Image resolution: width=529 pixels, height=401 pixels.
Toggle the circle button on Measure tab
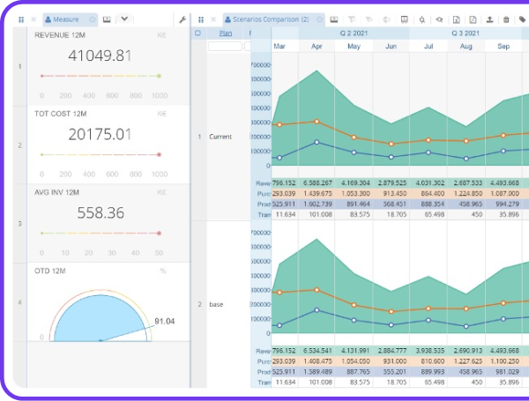point(92,19)
